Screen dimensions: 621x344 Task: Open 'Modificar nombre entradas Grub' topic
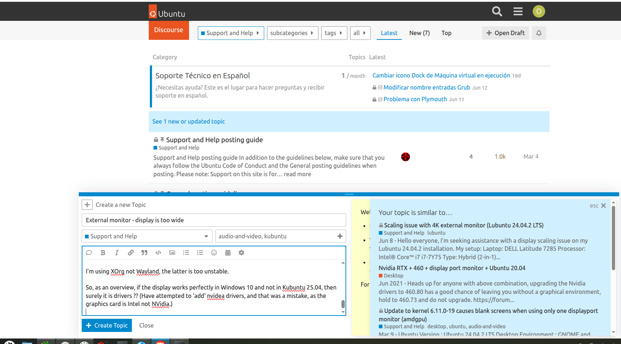pos(427,87)
